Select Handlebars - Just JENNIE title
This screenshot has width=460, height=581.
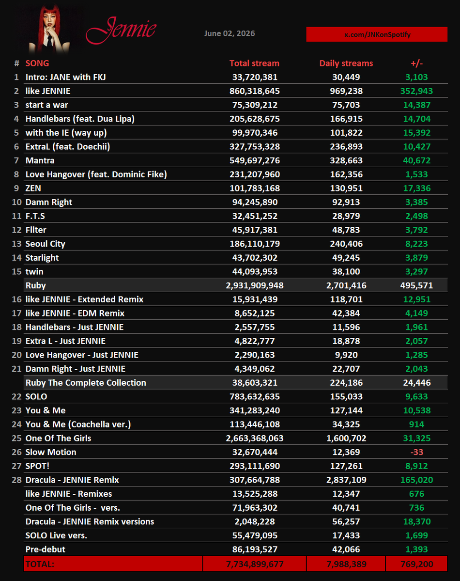[x=75, y=327]
